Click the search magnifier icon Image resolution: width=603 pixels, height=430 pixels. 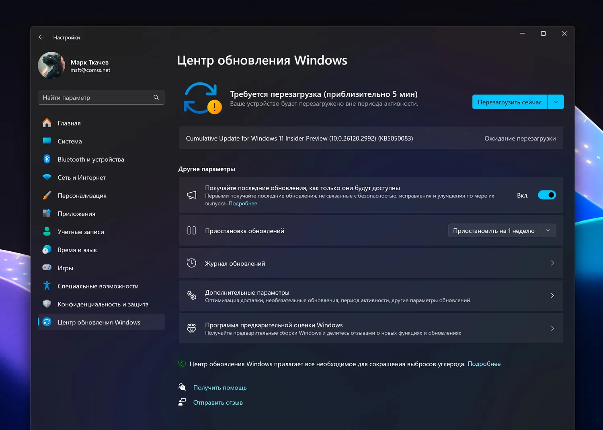coord(156,98)
